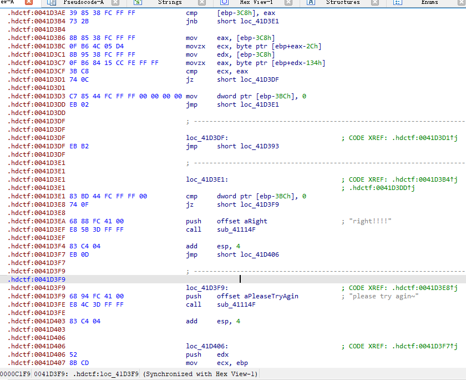
Task: Click the Pseudocode-A tab icon
Action: click(52, 2)
